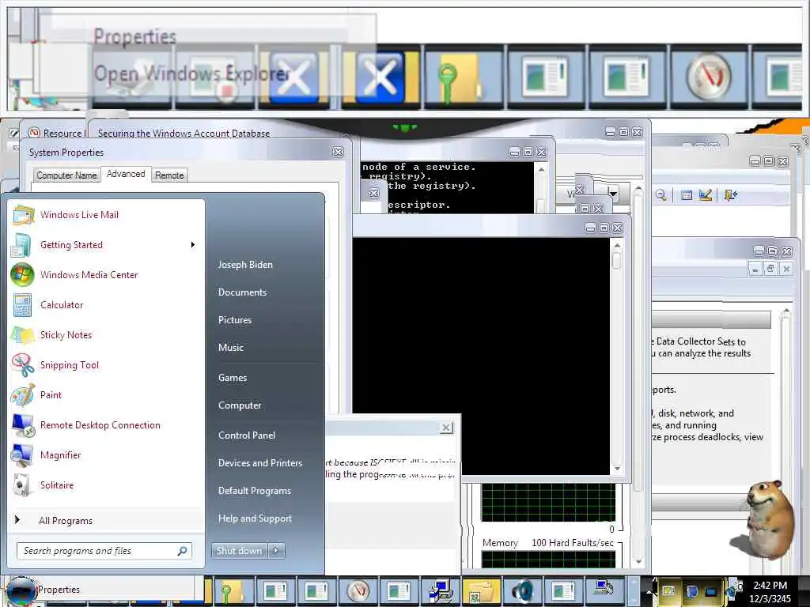Screen dimensions: 810x607
Task: Open the network computers taskbar icon
Action: [441, 591]
